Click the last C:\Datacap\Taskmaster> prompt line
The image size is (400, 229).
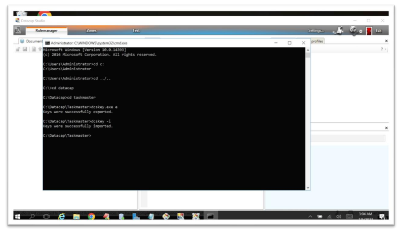[67, 136]
